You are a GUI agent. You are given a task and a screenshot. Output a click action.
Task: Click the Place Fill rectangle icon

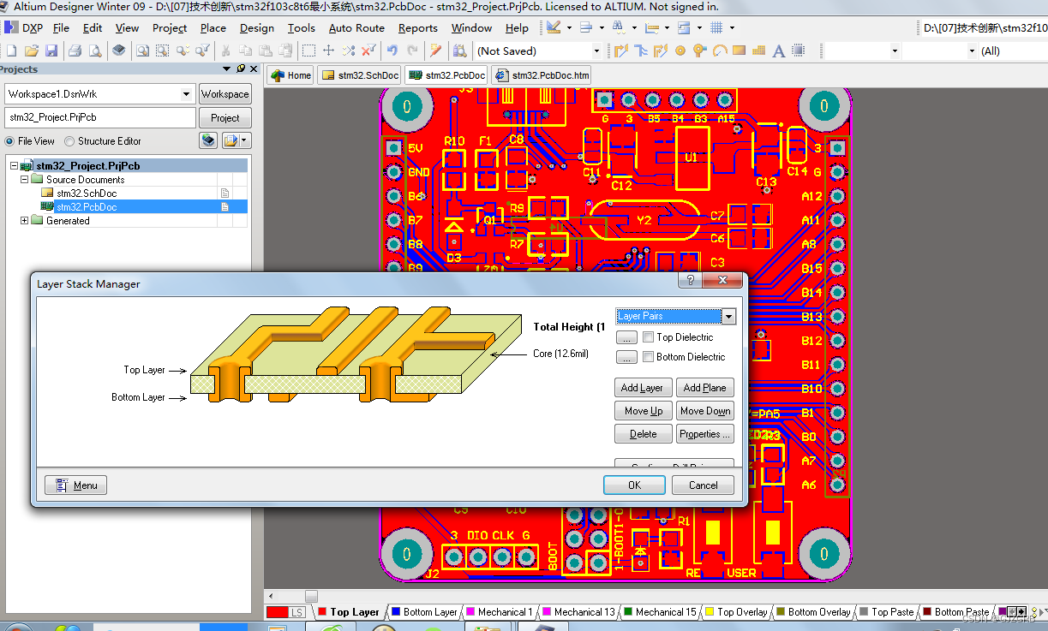pyautogui.click(x=740, y=51)
